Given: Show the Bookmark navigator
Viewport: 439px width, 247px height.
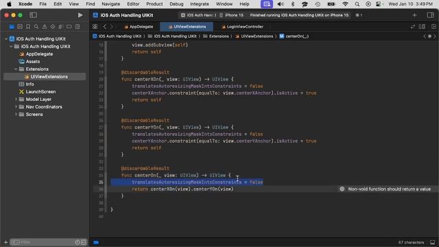Looking at the screenshot, I should click(28, 27).
